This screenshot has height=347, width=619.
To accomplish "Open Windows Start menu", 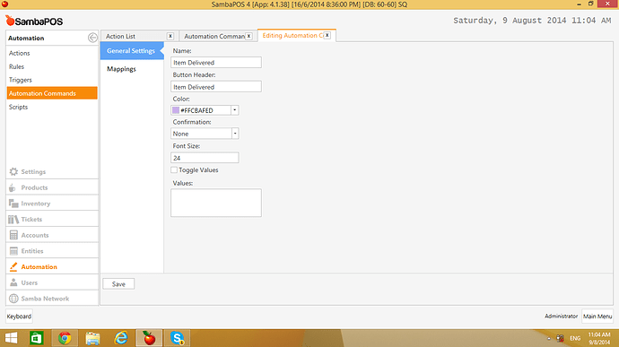I will 11,338.
